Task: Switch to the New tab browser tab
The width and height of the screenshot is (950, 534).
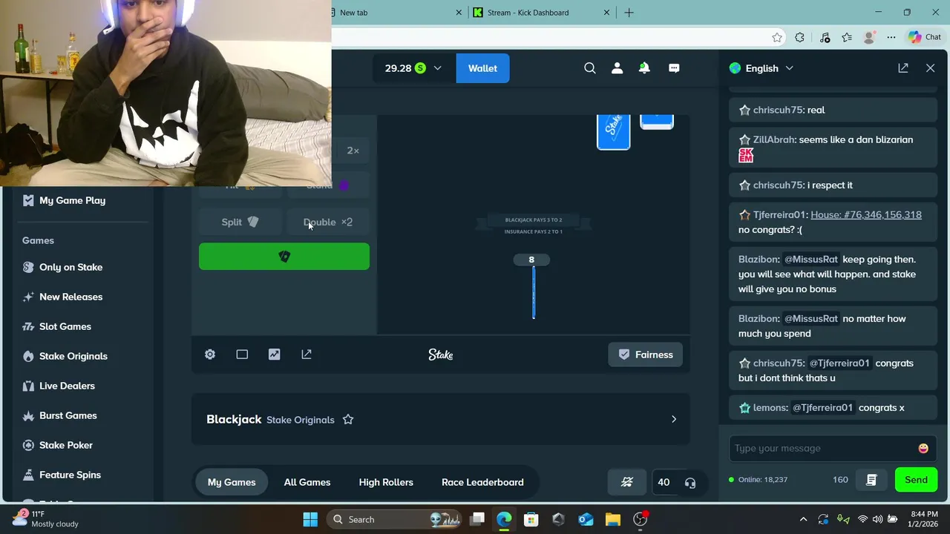Action: tap(393, 13)
